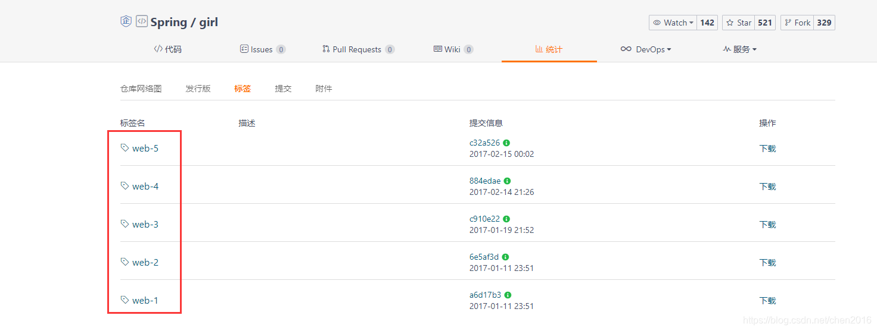Open tag web-4
Image resolution: width=877 pixels, height=331 pixels.
(x=145, y=187)
